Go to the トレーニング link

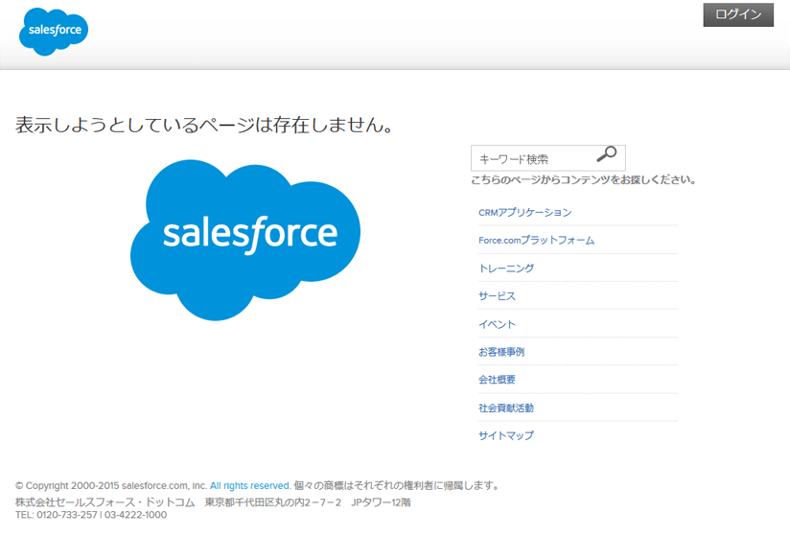[x=506, y=268]
